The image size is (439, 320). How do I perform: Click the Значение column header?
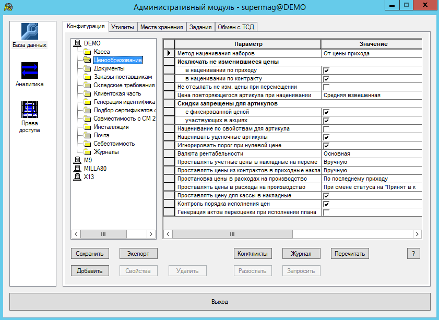[x=372, y=44]
